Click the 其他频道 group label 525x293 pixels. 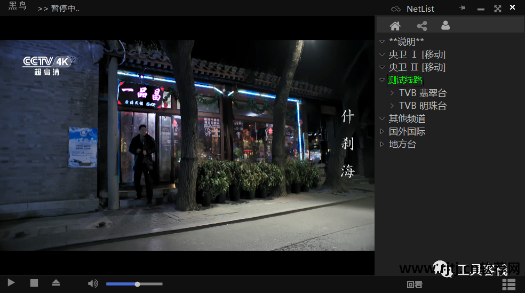click(407, 118)
